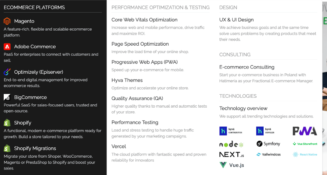
Task: Select E-commerce Consulting menu item
Action: pyautogui.click(x=247, y=67)
